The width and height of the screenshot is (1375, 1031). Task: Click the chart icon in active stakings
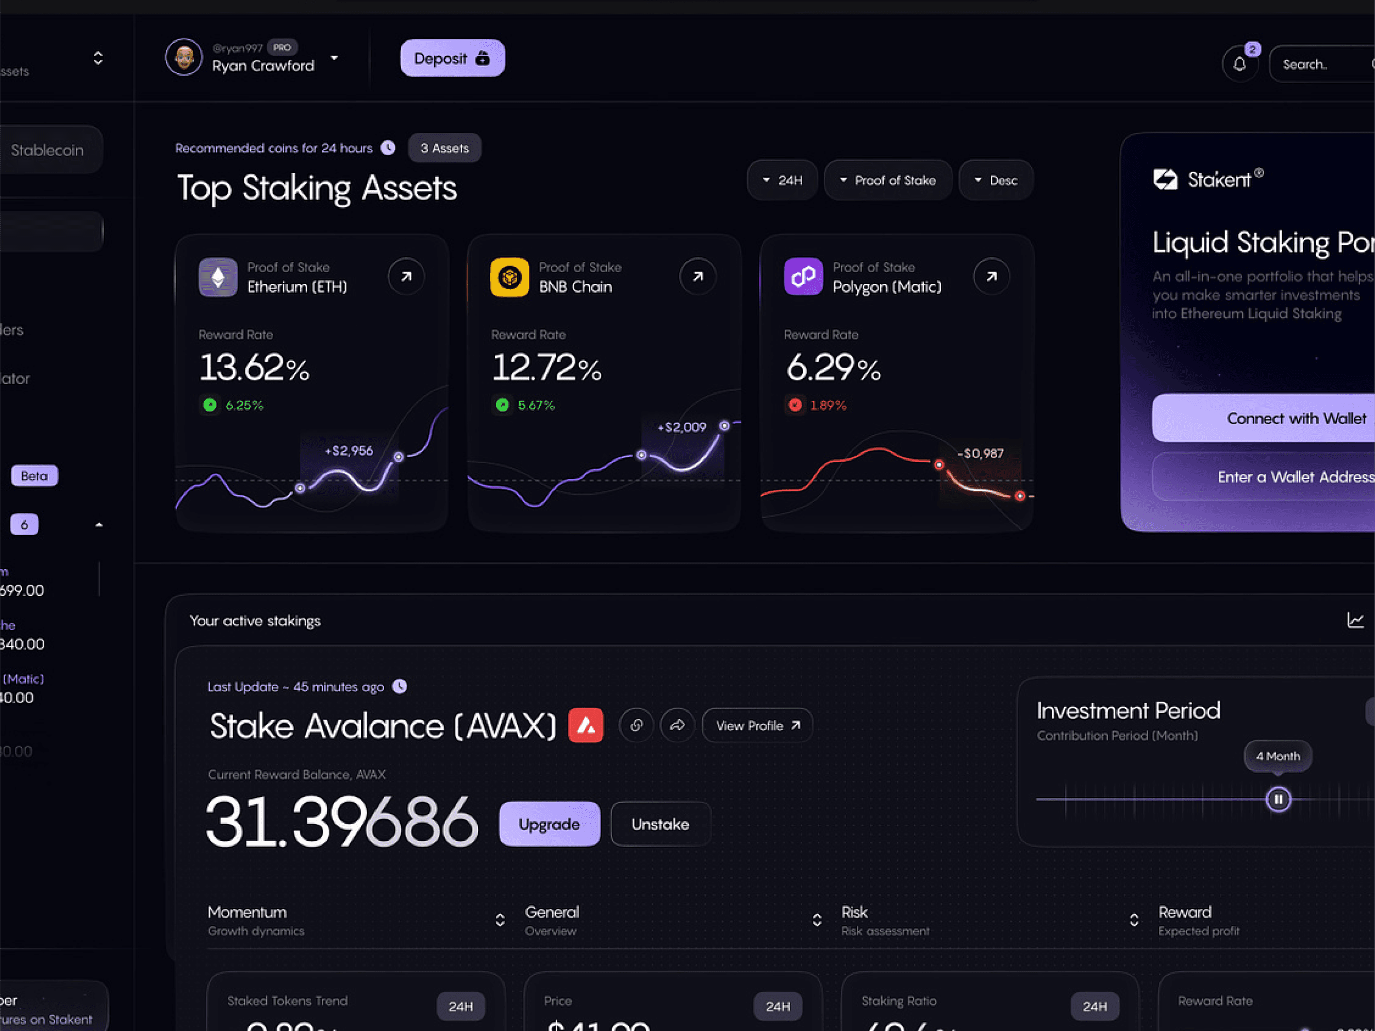tap(1355, 620)
